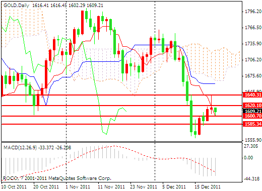Click the 23 Nov 2011 date label
Screen dimensions: 262x191
coord(143,187)
